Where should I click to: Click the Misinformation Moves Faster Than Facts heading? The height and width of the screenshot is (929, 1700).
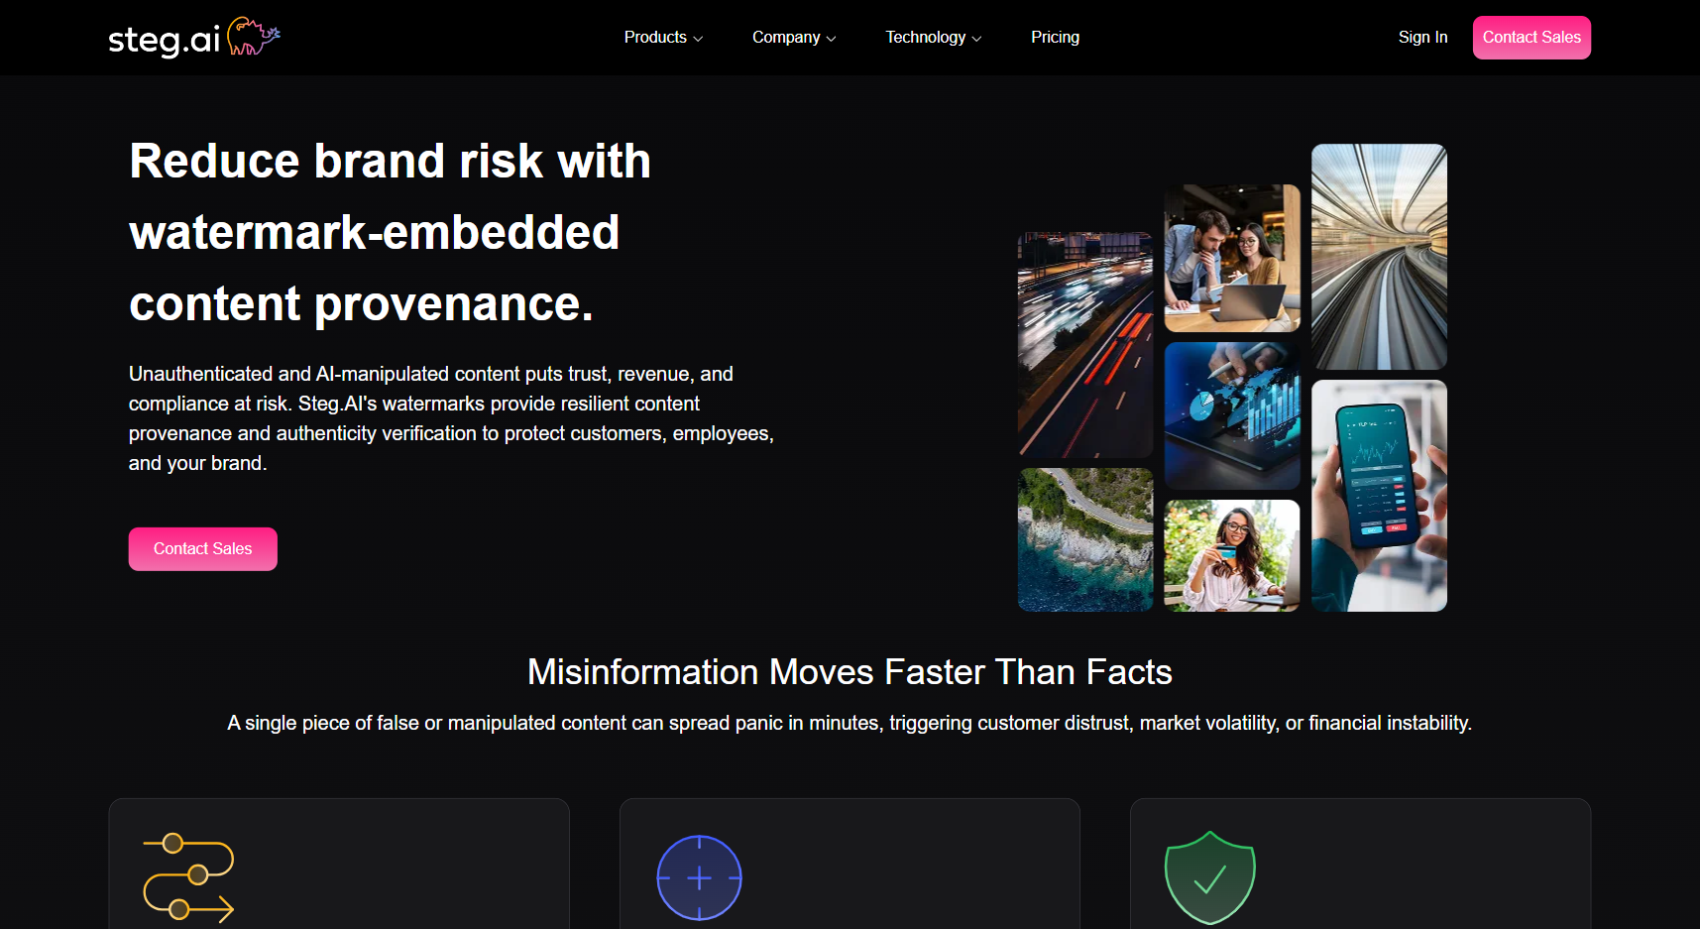click(x=850, y=671)
